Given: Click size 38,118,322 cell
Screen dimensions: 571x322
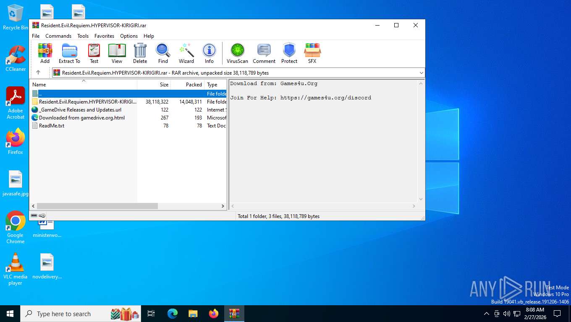Looking at the screenshot, I should click(x=157, y=102).
